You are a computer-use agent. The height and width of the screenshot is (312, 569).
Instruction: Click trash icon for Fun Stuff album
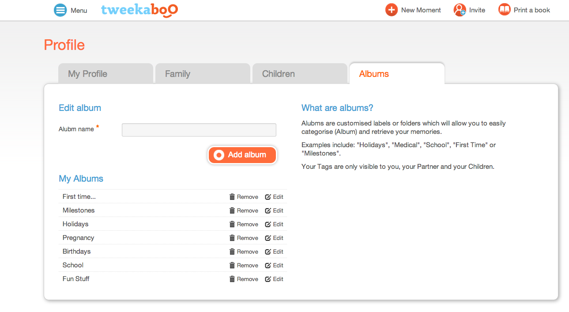click(232, 279)
